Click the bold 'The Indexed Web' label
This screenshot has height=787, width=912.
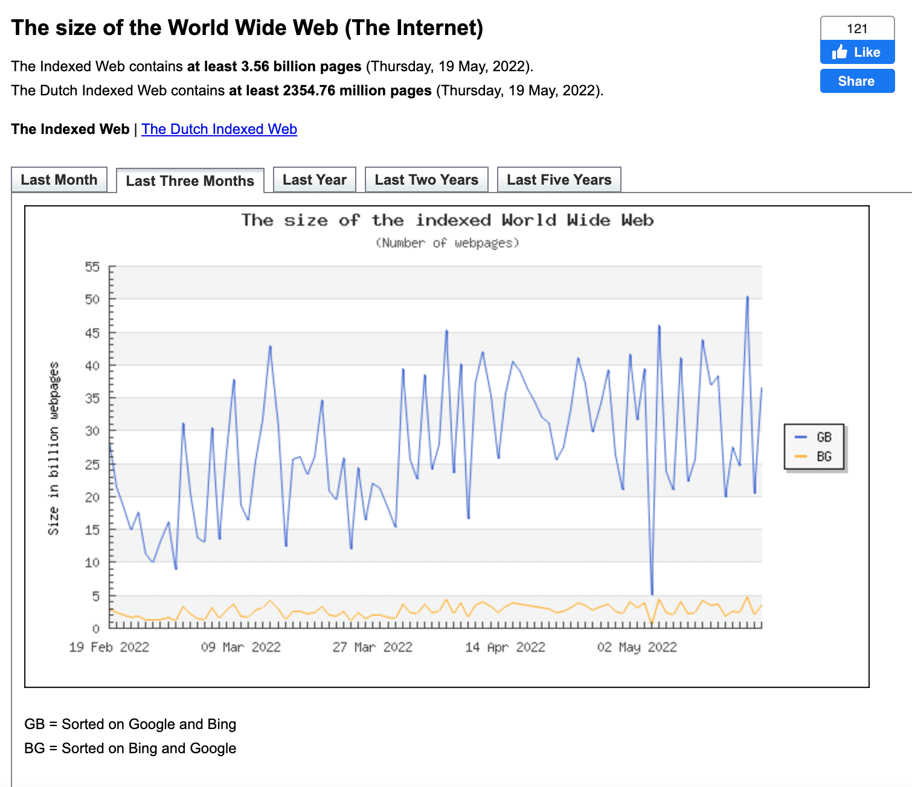tap(70, 129)
